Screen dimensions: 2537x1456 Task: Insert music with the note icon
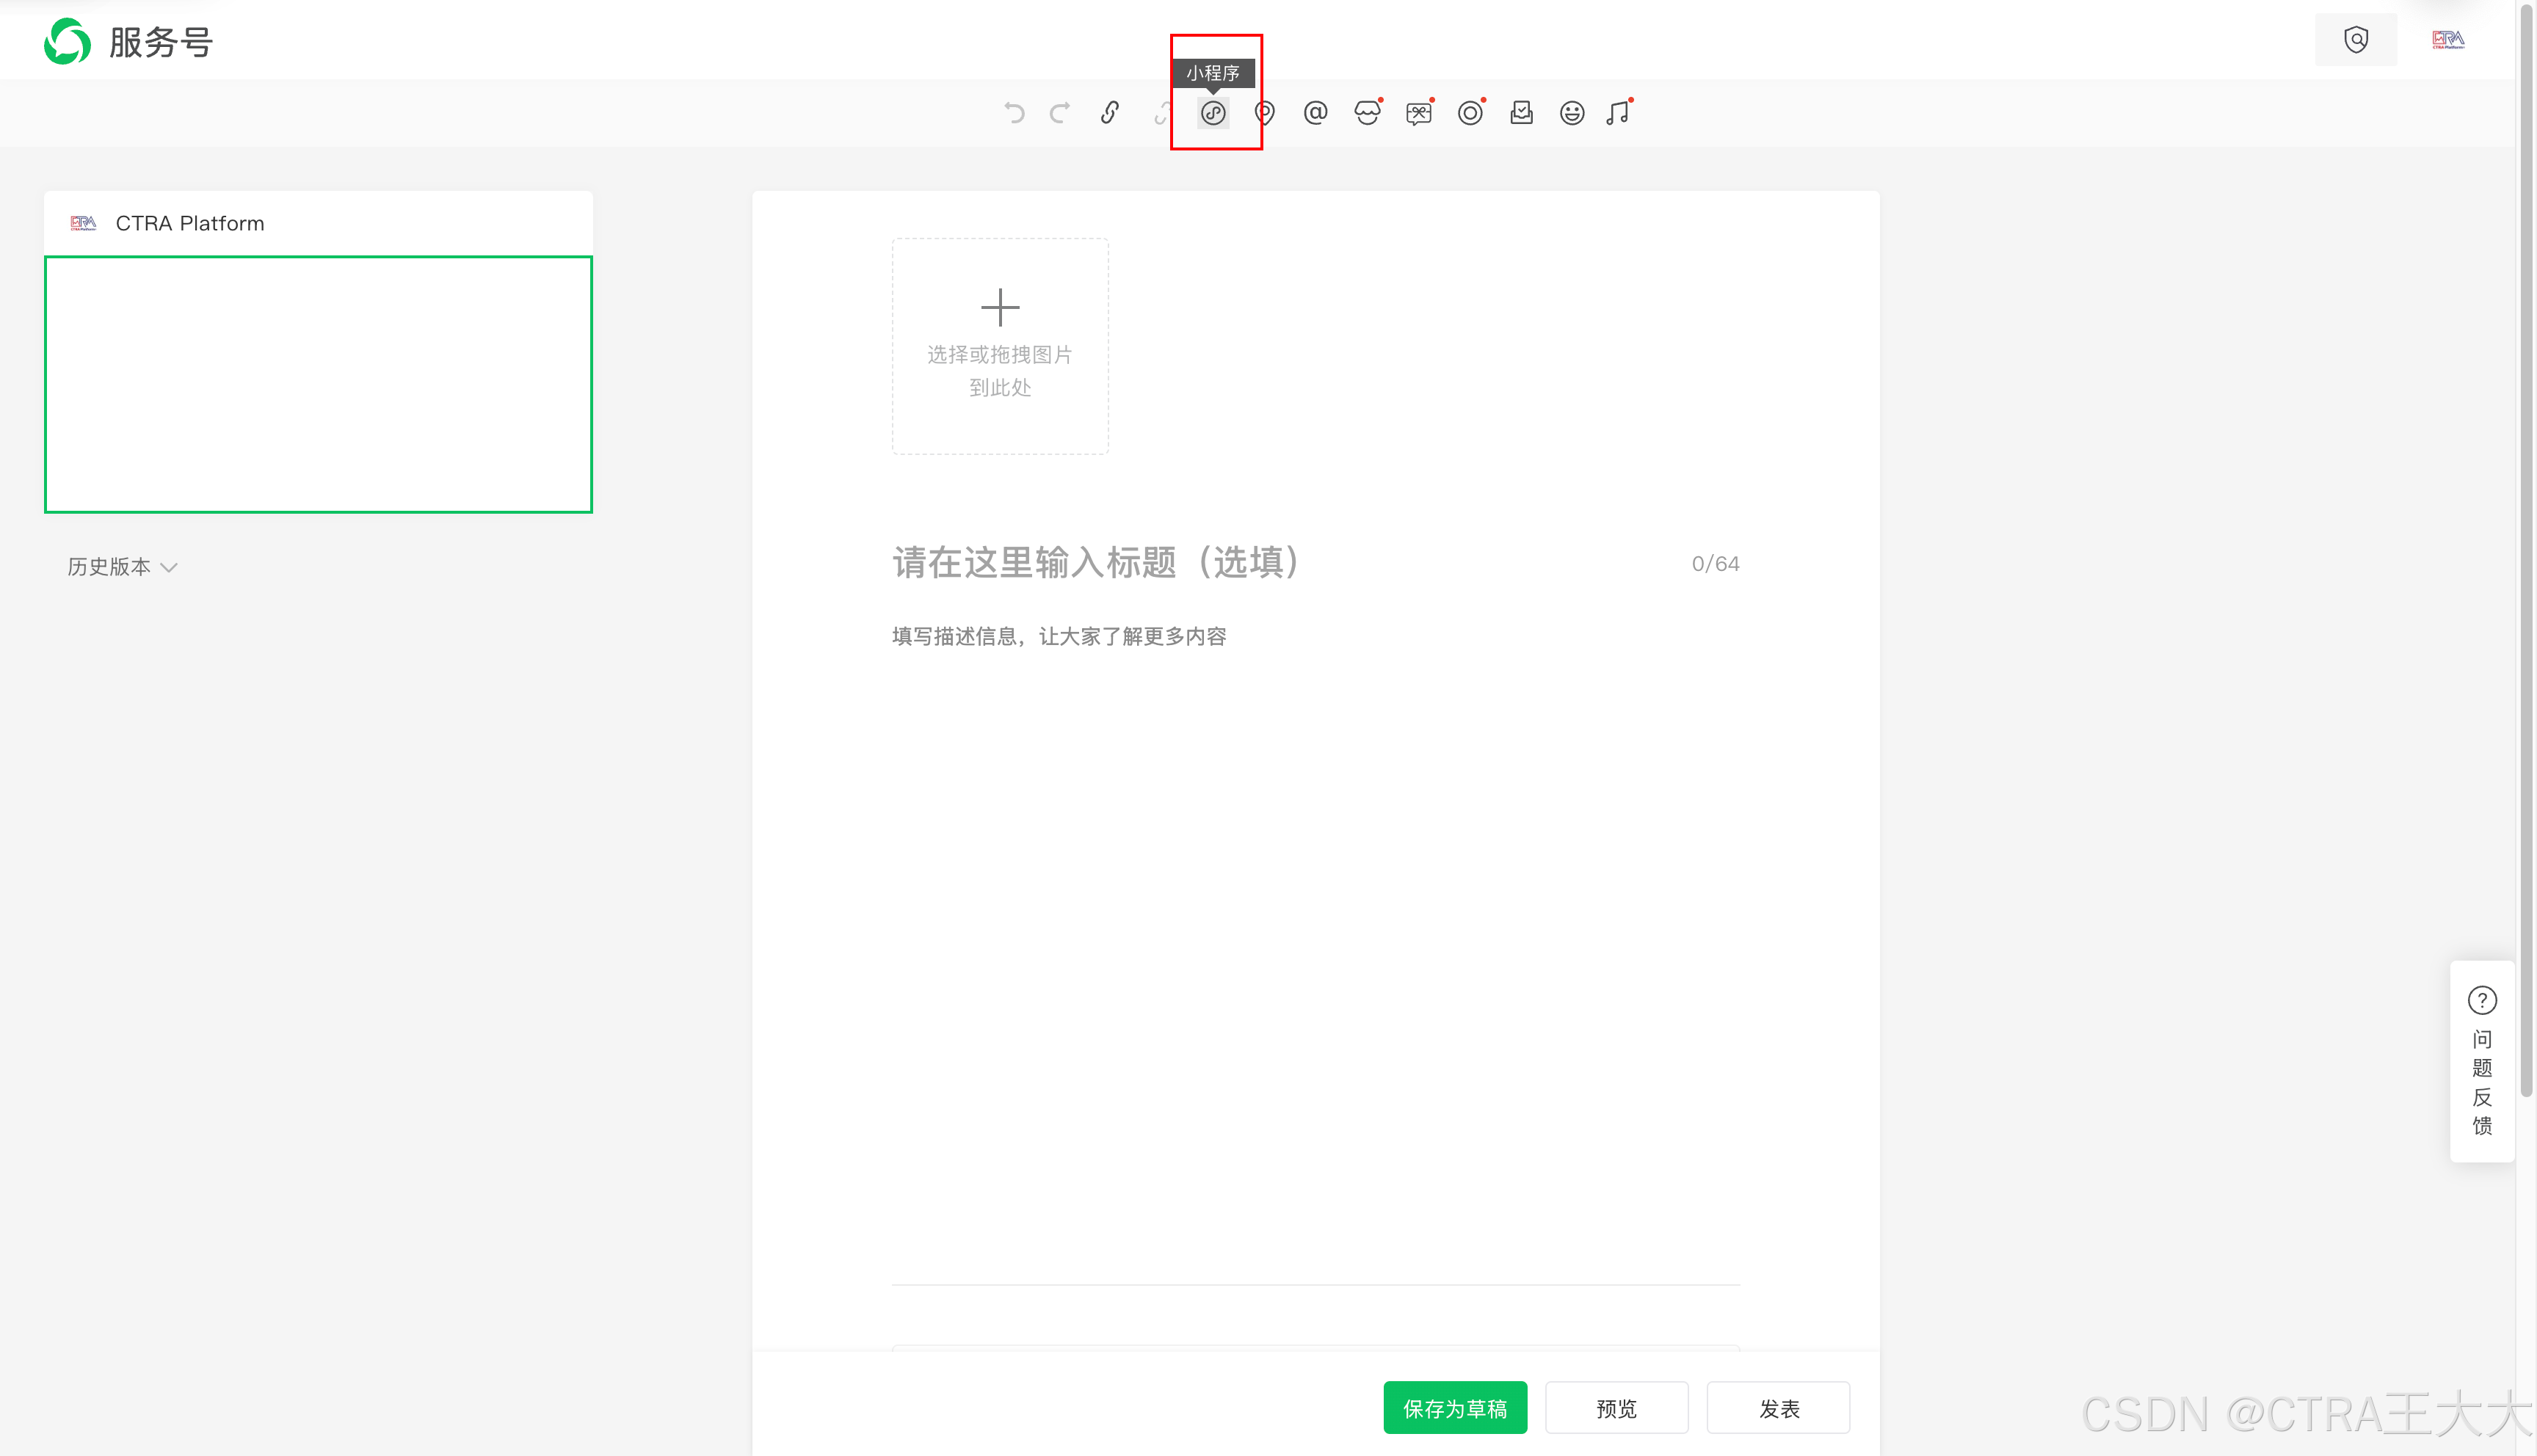(1618, 113)
